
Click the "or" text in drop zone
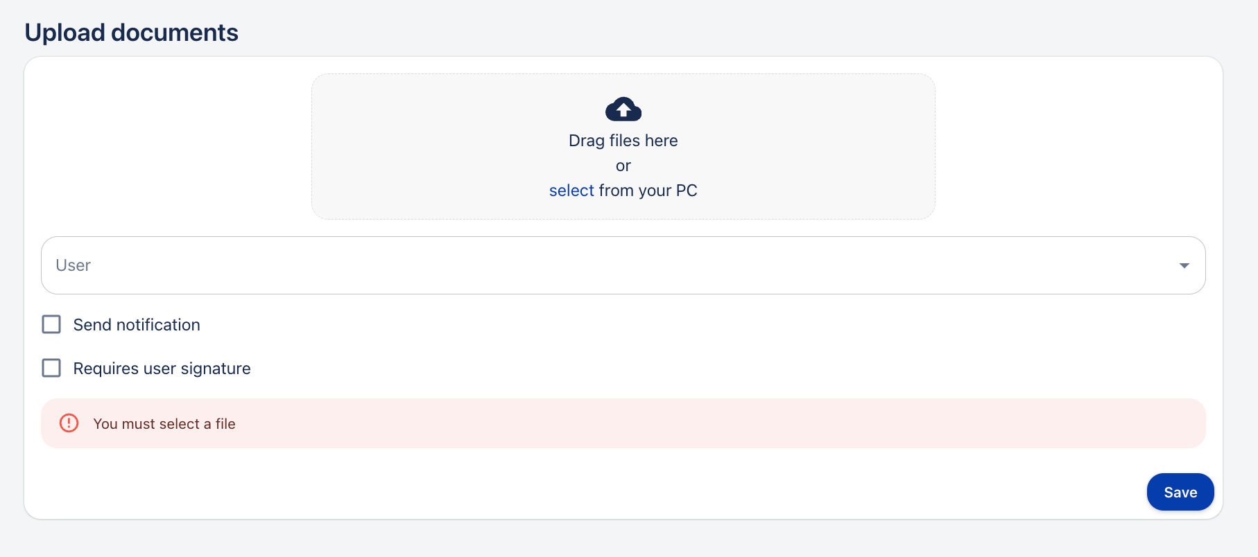click(623, 166)
